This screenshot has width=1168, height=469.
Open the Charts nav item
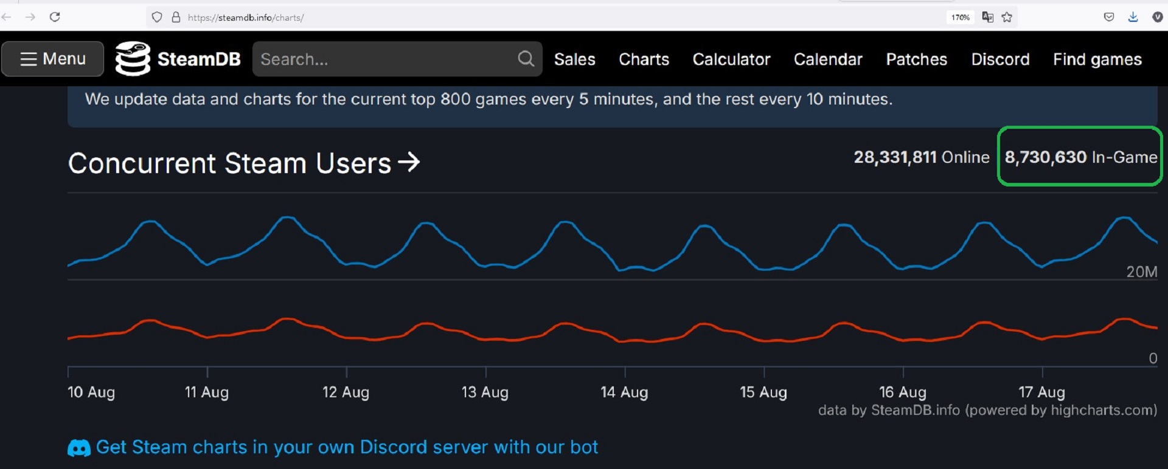[x=644, y=60]
